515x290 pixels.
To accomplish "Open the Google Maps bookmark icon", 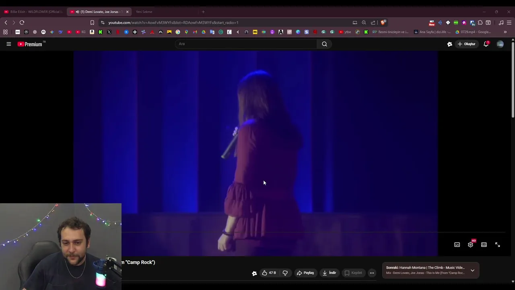I will tap(186, 32).
